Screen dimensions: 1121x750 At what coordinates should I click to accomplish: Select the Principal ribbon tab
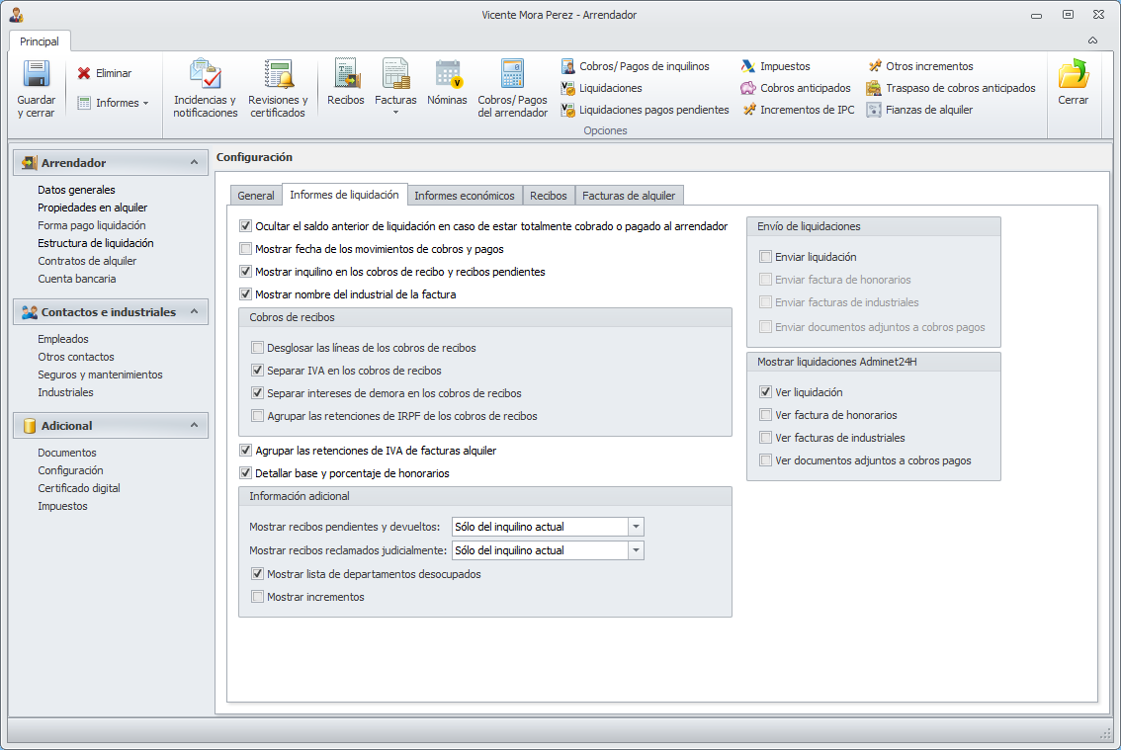(x=40, y=42)
